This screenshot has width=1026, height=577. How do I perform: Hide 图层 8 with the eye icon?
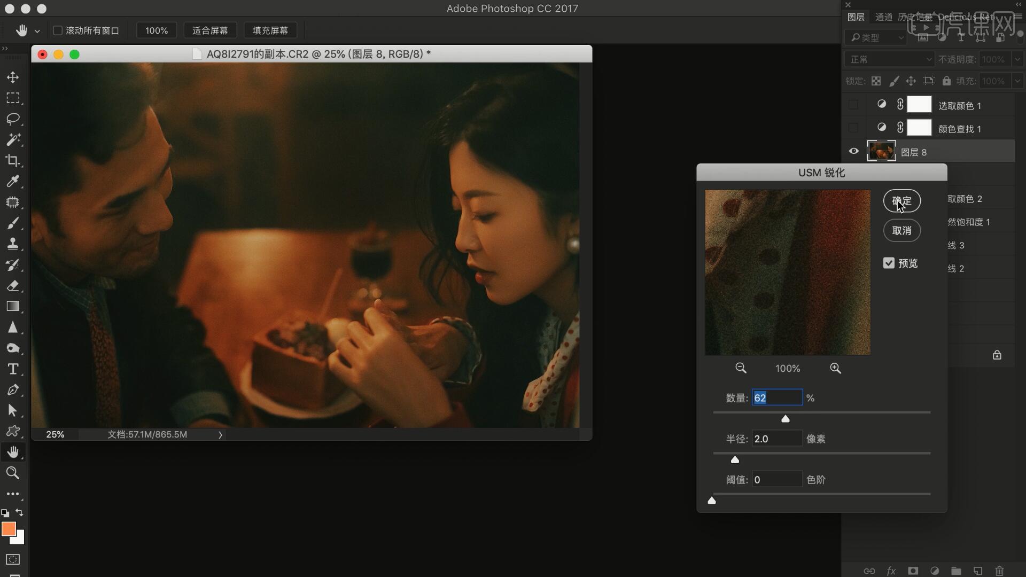click(x=853, y=151)
